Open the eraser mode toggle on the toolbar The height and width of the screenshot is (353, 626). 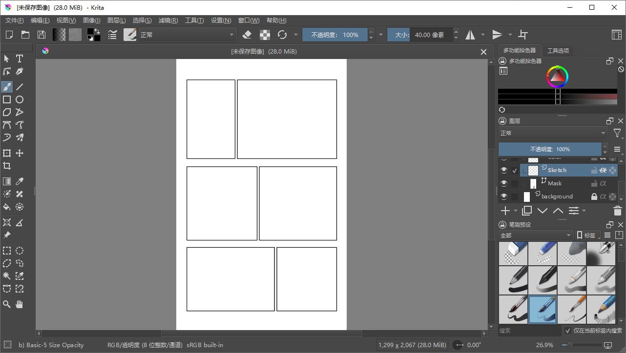(247, 35)
